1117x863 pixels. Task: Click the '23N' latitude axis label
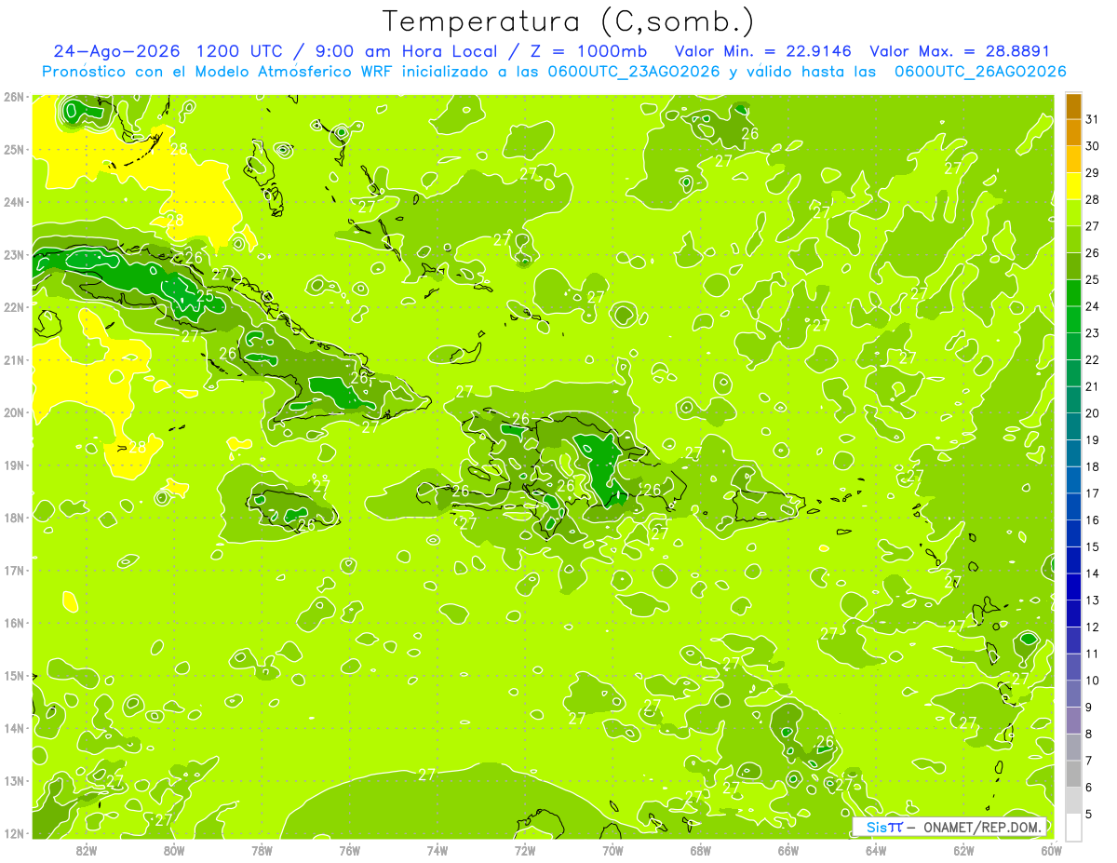coord(13,255)
